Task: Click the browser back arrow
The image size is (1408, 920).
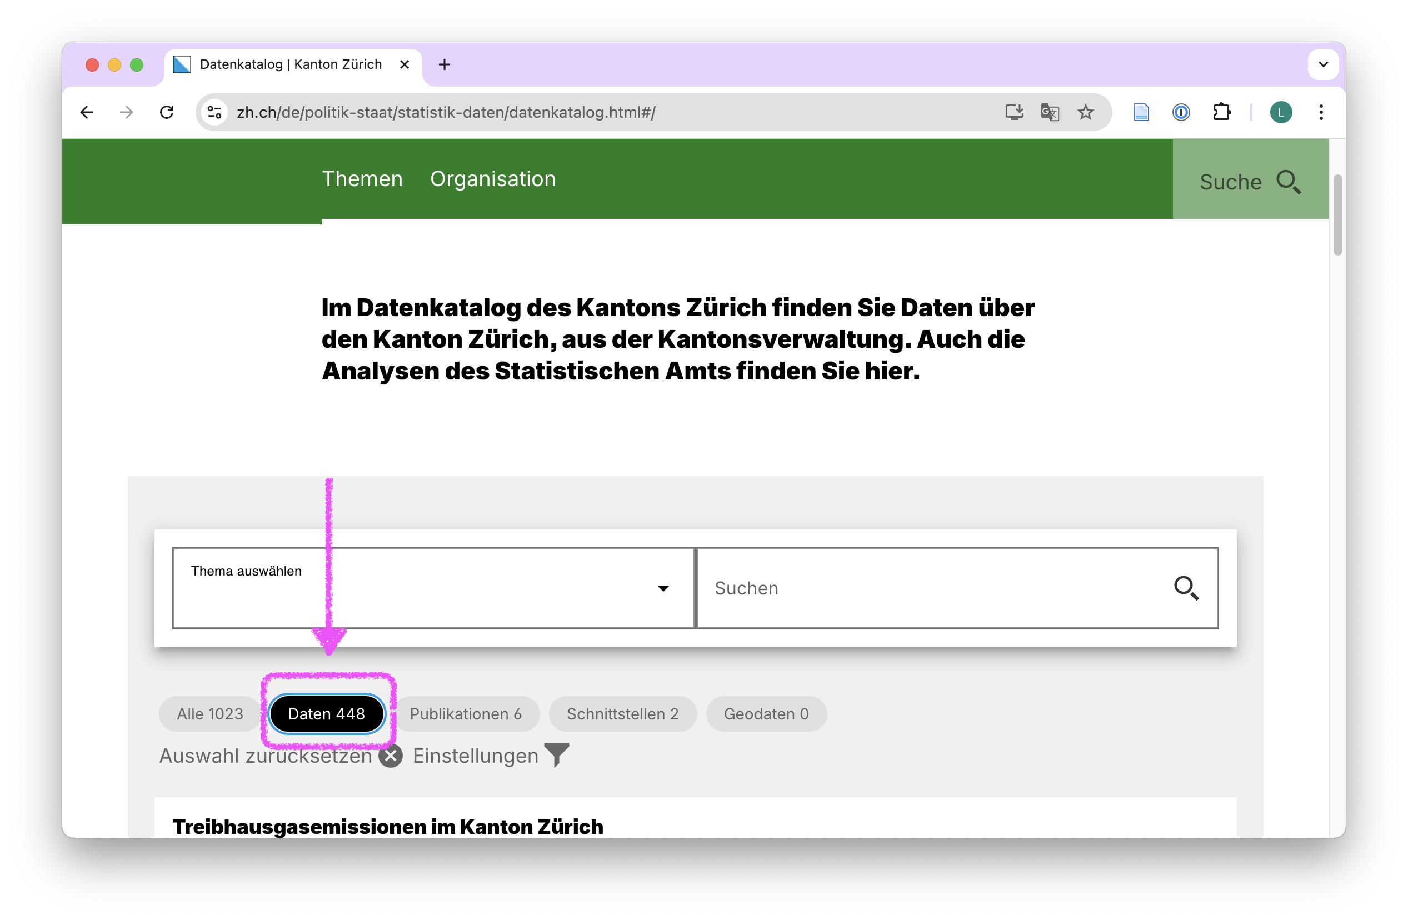Action: (87, 112)
